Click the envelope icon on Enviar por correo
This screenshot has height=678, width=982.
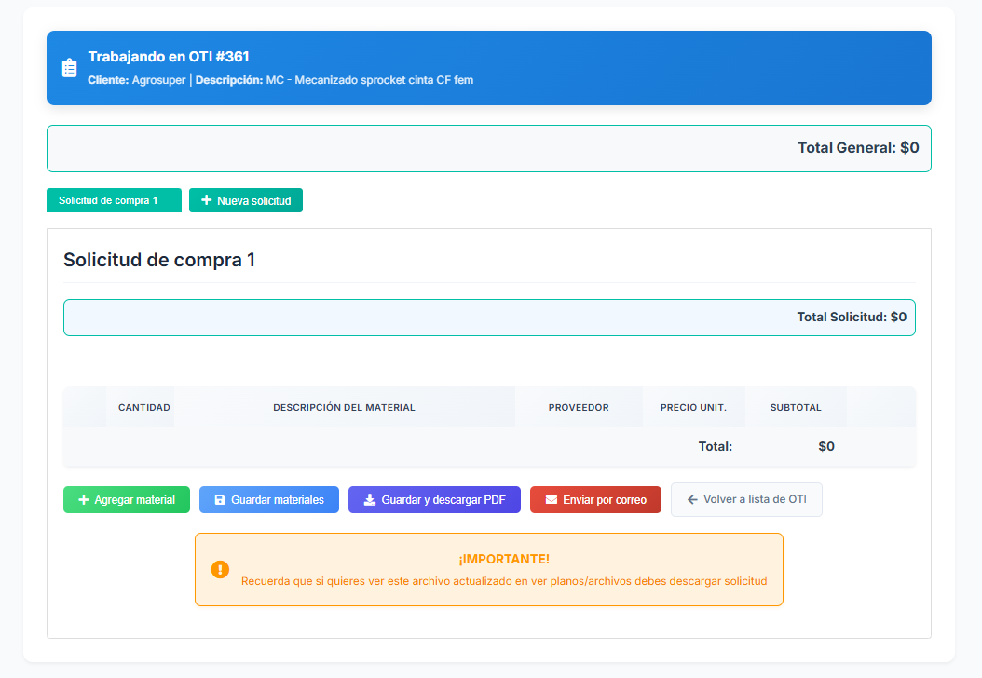pos(552,500)
